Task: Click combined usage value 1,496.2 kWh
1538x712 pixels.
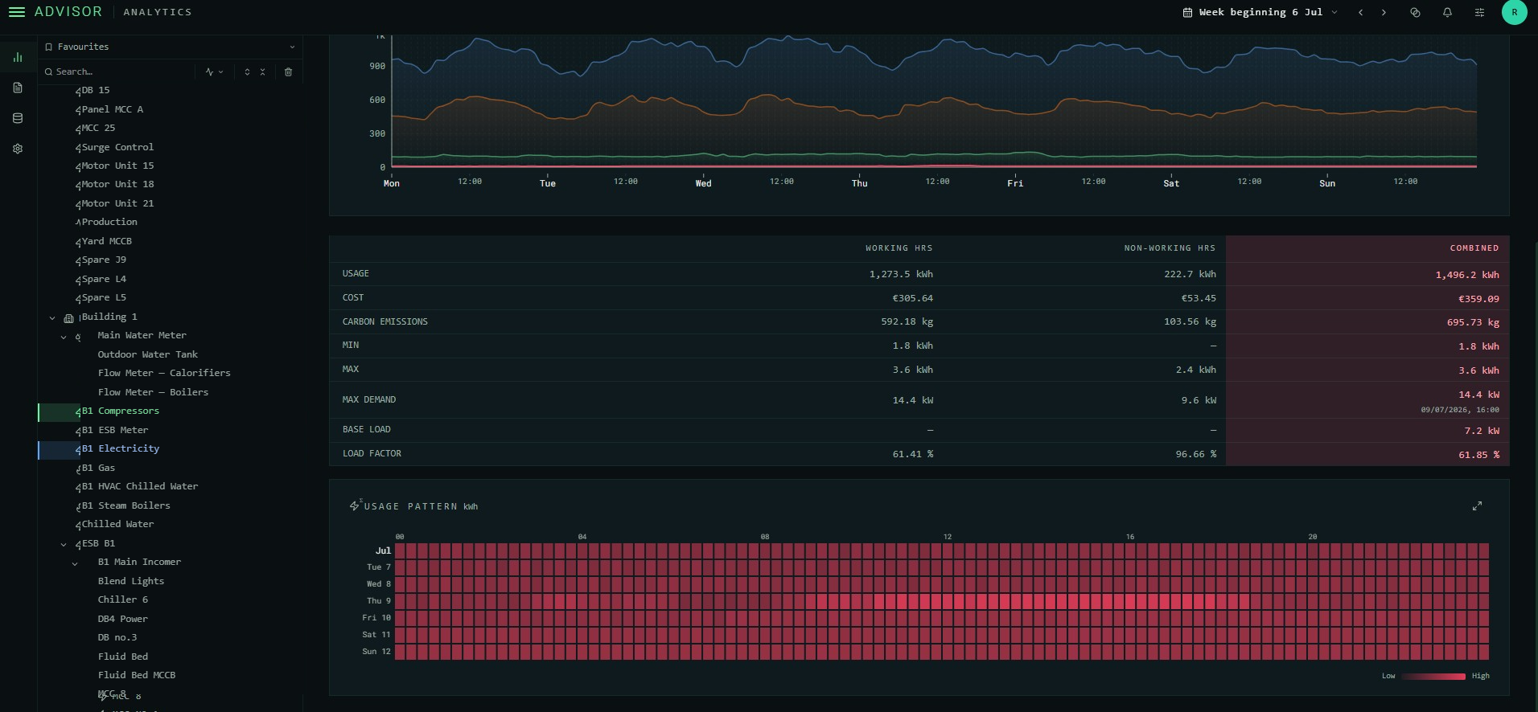Action: point(1467,275)
